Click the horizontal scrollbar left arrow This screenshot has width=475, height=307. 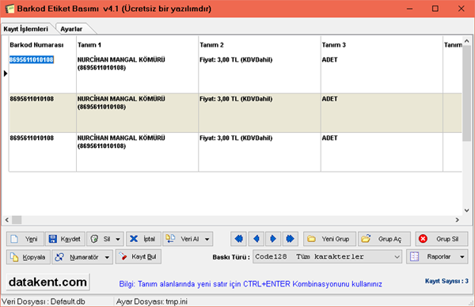(7, 220)
